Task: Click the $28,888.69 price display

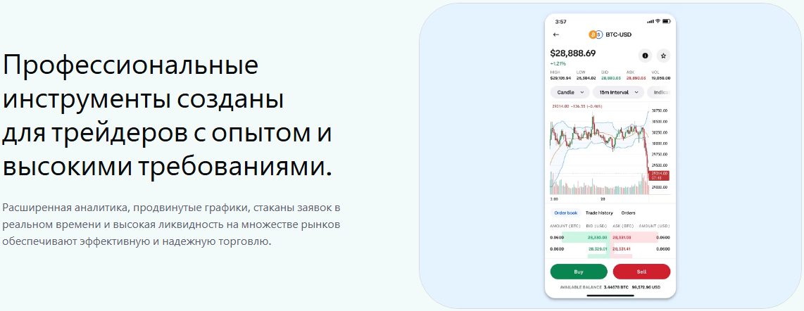Action: pos(573,53)
